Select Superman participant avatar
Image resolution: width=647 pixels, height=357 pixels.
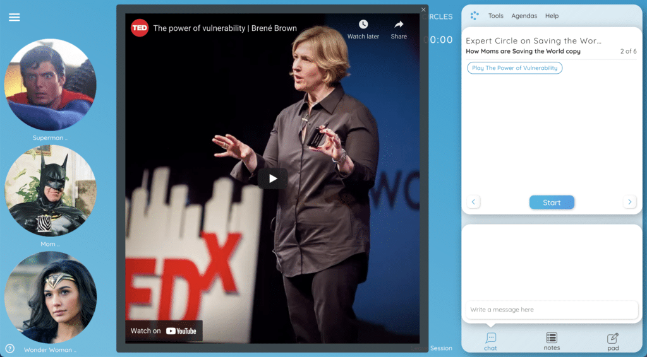pos(51,85)
